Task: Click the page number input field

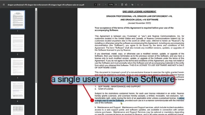Action: pos(95,5)
